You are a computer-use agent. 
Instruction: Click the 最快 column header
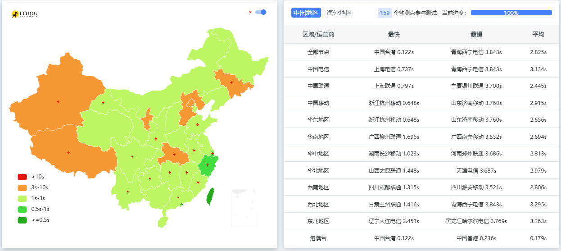(394, 34)
